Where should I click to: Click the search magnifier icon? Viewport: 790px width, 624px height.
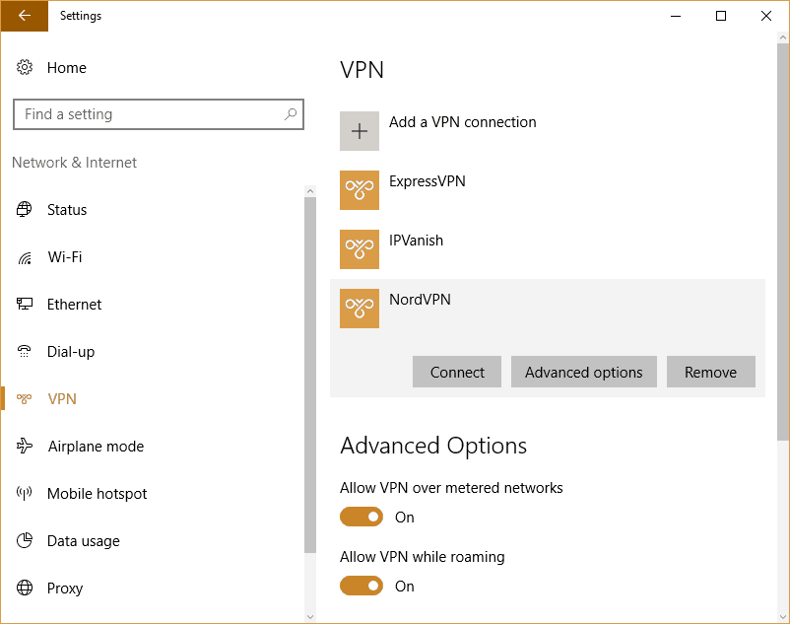[x=291, y=114]
